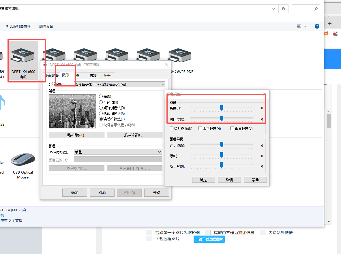Screen dimensions: 341x254
Task: Click the blue Help question mark icon
Action: pos(317,26)
